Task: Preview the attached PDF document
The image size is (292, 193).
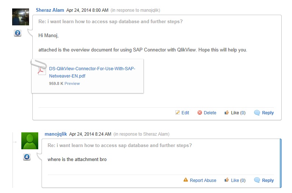Action: [72, 83]
